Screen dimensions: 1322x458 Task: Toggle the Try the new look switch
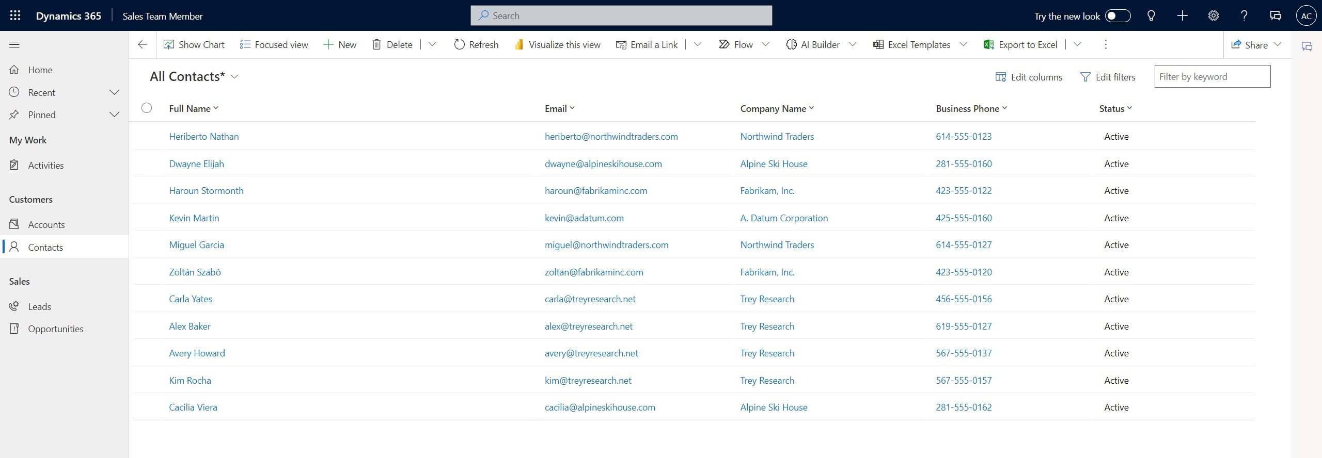pyautogui.click(x=1118, y=15)
